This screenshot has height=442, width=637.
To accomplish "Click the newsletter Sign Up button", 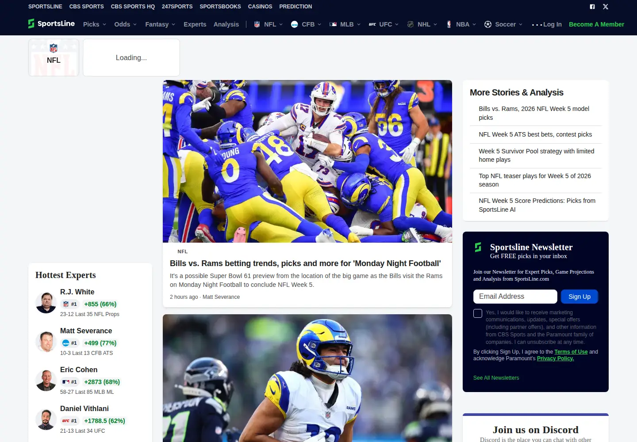I will coord(579,297).
